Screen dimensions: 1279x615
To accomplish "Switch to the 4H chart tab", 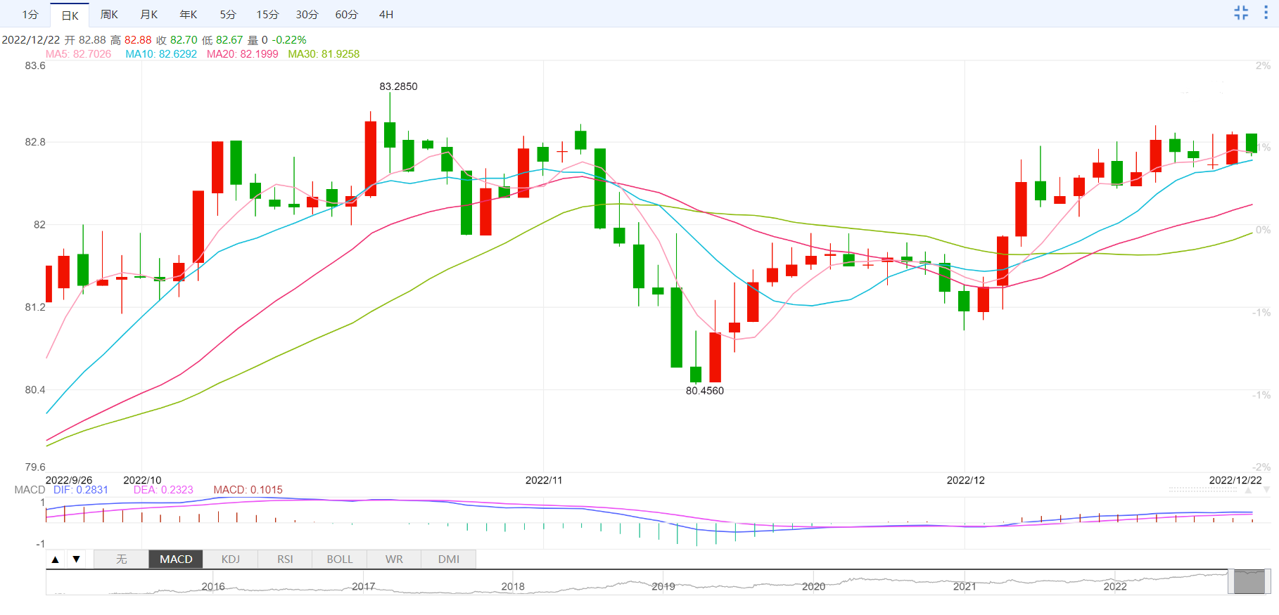I will click(x=386, y=14).
